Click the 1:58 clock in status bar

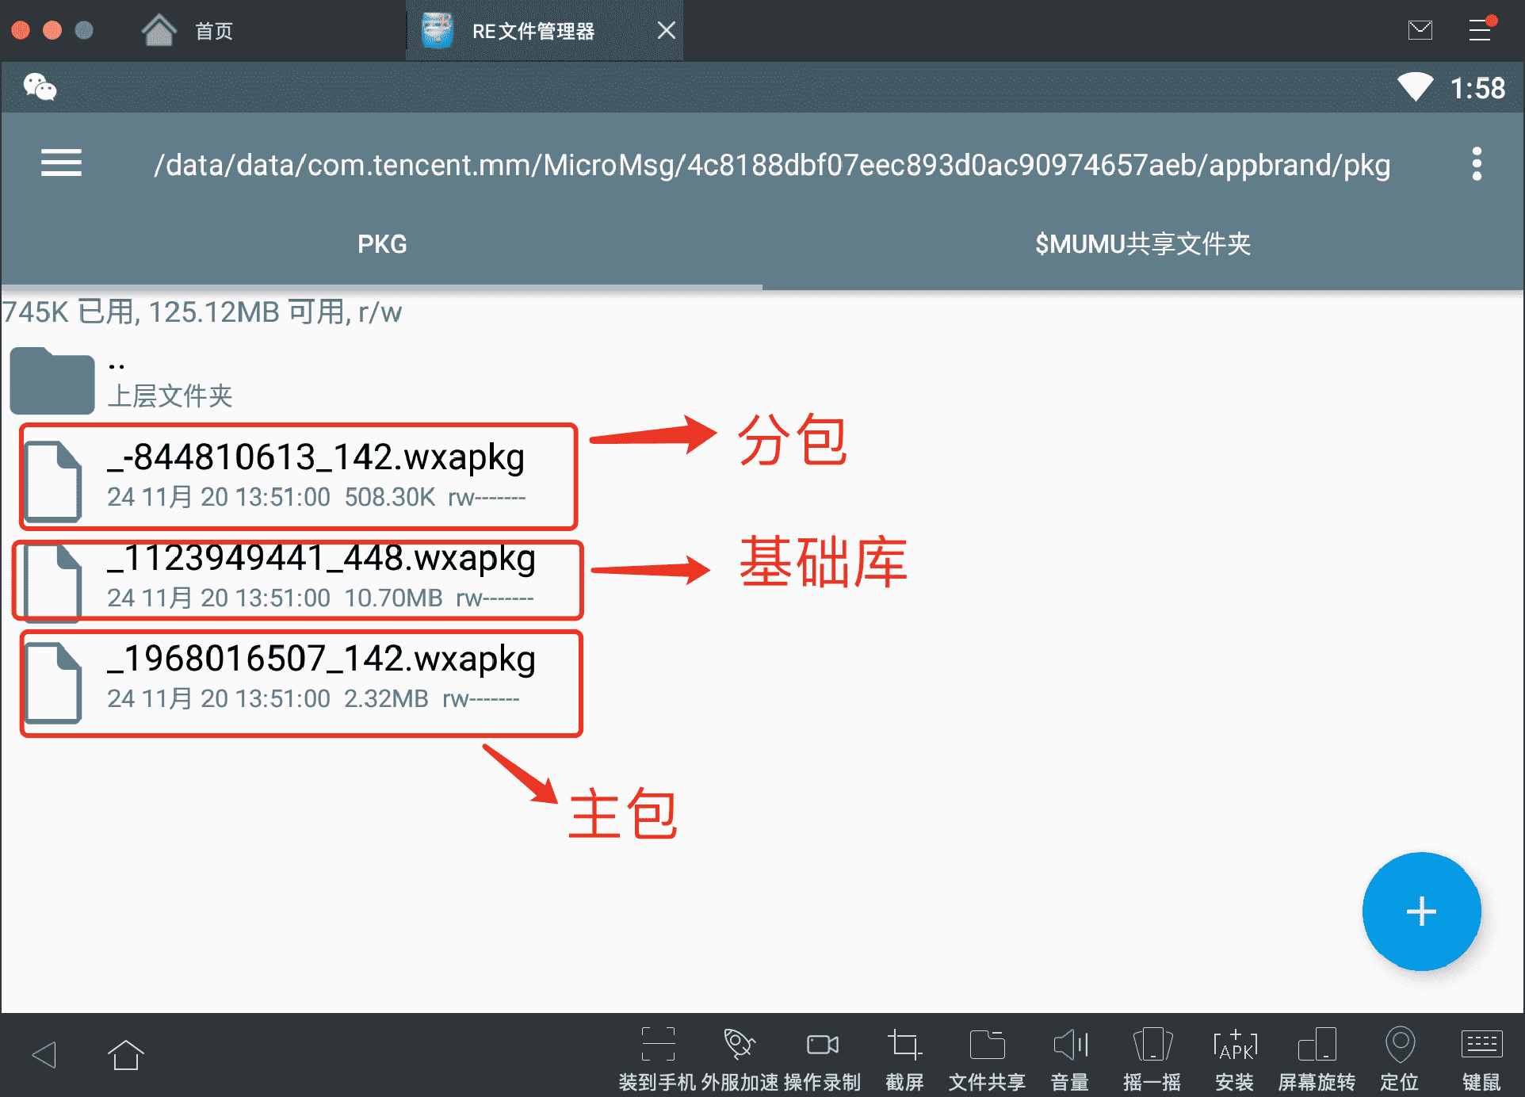click(1477, 88)
